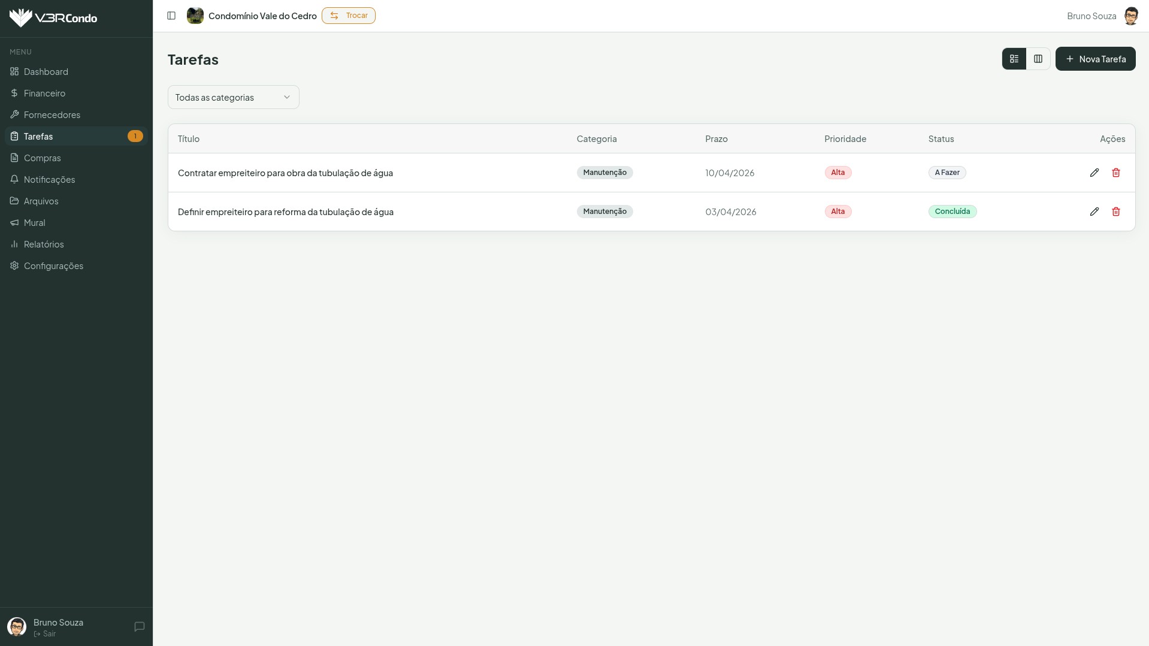Collapse the sidebar with the panel icon

coord(171,16)
